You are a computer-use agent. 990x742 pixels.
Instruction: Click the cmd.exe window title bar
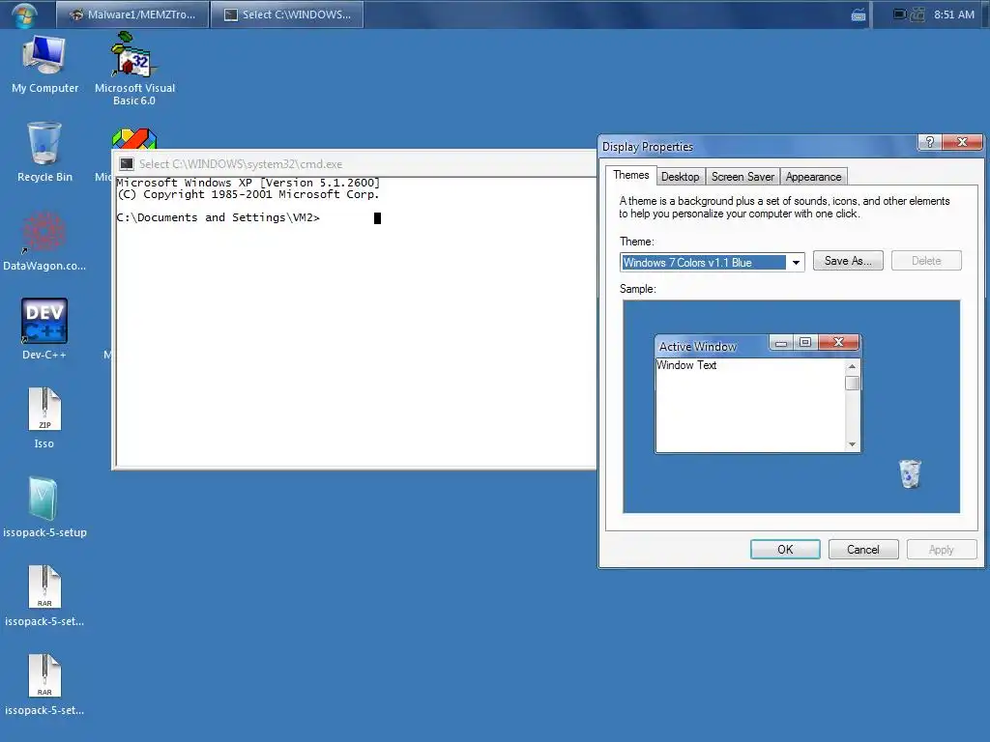pyautogui.click(x=354, y=164)
